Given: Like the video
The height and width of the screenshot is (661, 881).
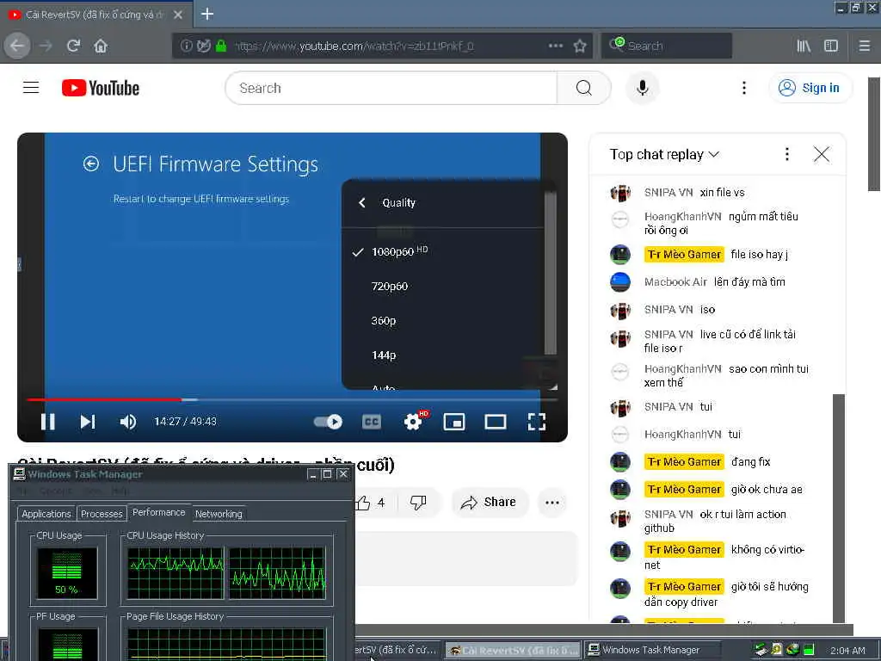Looking at the screenshot, I should (x=370, y=503).
